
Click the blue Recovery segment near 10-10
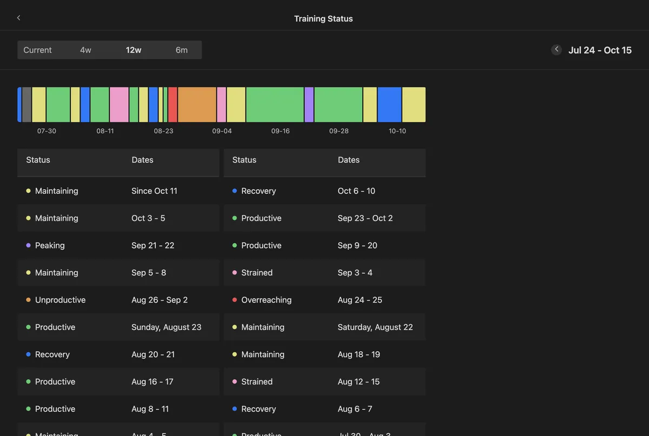point(389,104)
